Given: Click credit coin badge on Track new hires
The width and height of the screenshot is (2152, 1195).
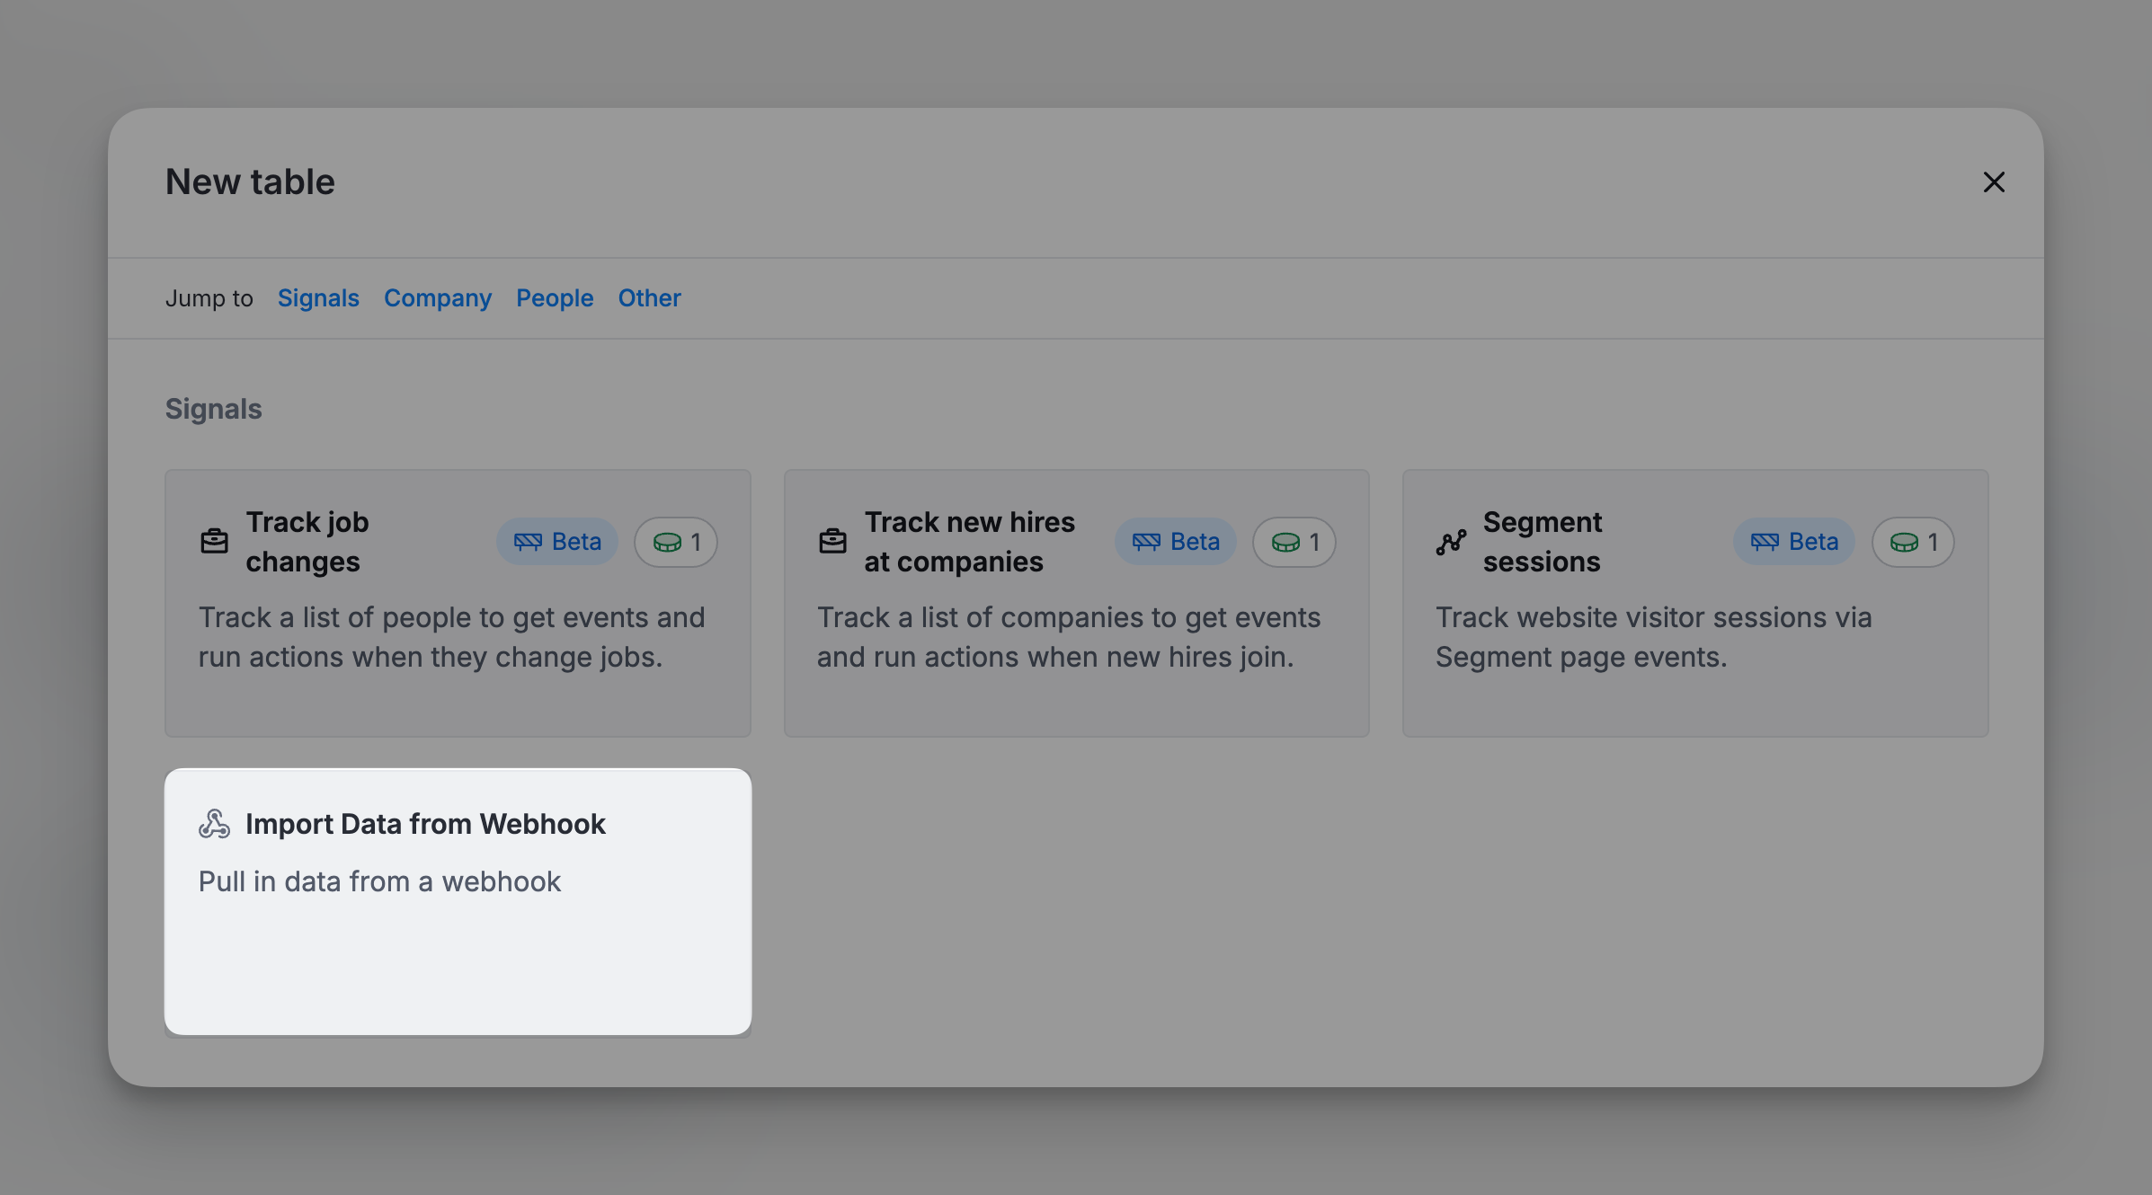Looking at the screenshot, I should pyautogui.click(x=1294, y=542).
